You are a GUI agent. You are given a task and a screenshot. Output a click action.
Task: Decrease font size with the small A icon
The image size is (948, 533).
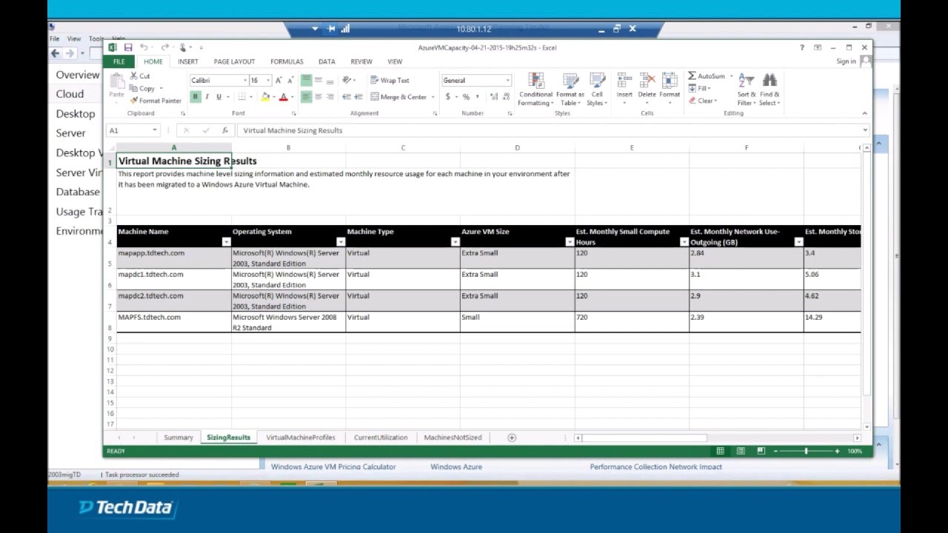click(290, 80)
